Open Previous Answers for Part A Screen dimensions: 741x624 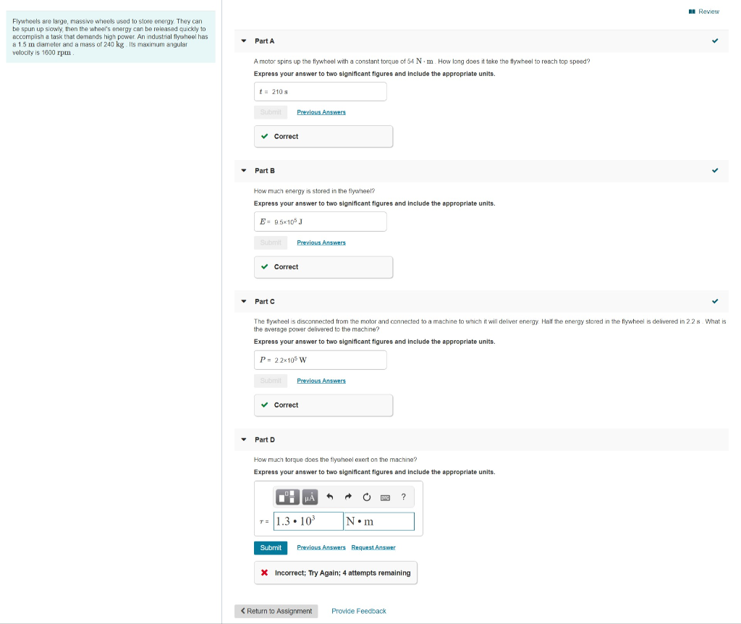(321, 112)
